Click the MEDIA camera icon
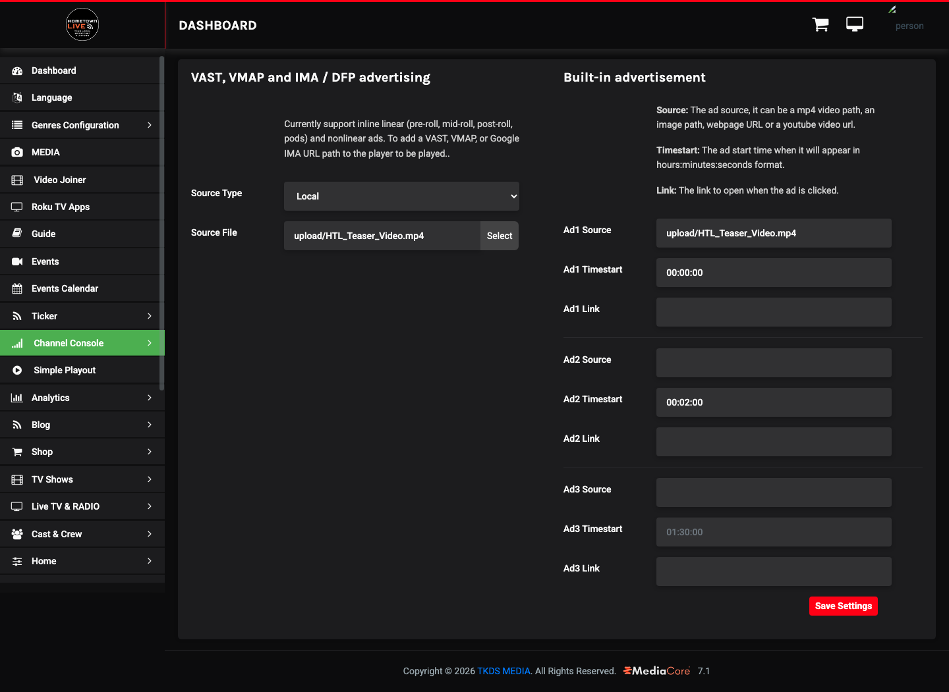Image resolution: width=949 pixels, height=692 pixels. [17, 152]
